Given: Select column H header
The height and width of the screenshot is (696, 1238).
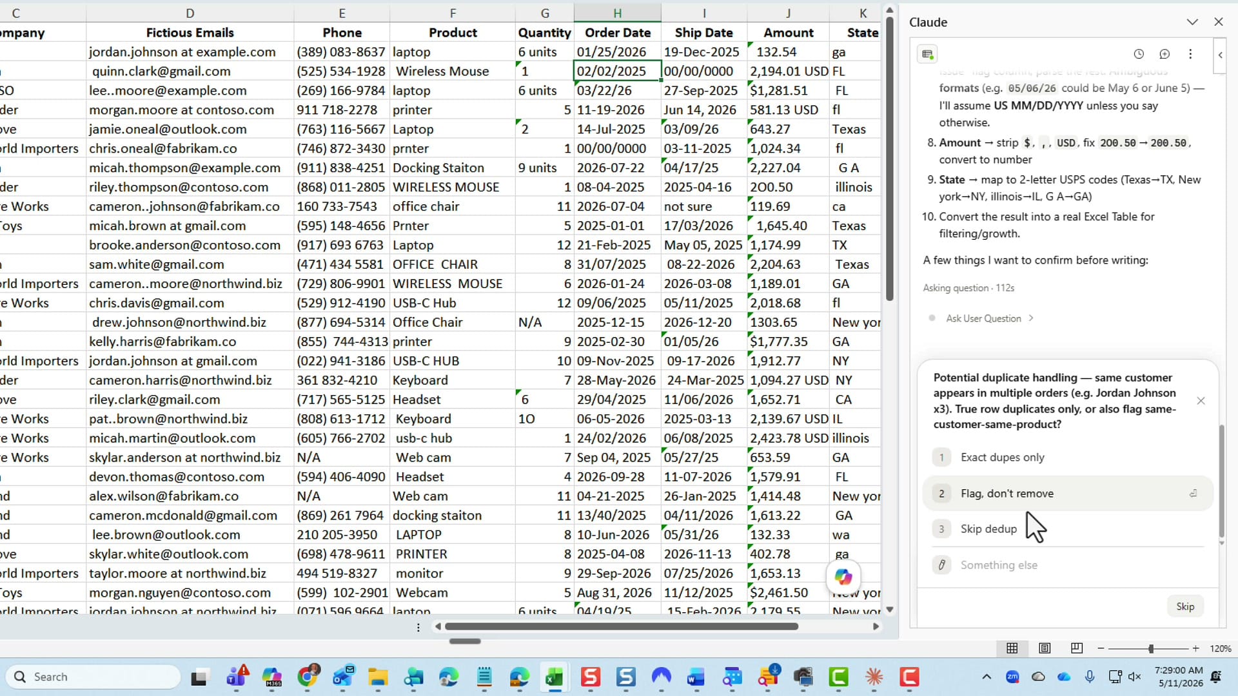Looking at the screenshot, I should point(617,13).
